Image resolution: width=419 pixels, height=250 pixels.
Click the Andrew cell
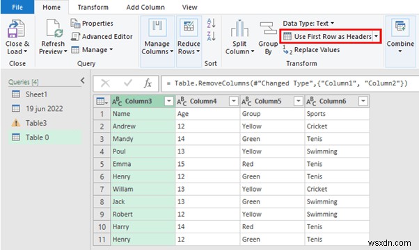pos(143,126)
